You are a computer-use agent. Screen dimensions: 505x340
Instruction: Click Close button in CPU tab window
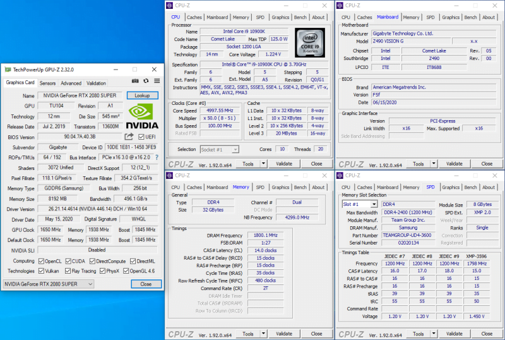(x=317, y=164)
